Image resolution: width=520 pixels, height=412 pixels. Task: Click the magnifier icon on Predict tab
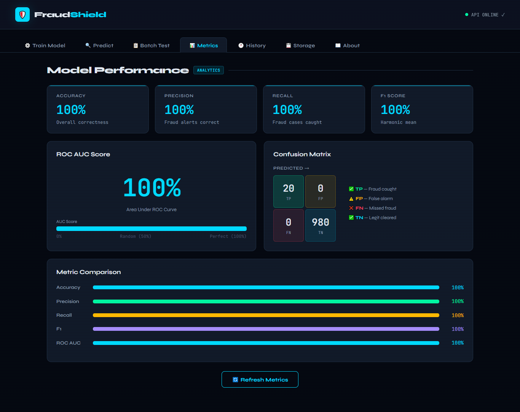click(88, 45)
